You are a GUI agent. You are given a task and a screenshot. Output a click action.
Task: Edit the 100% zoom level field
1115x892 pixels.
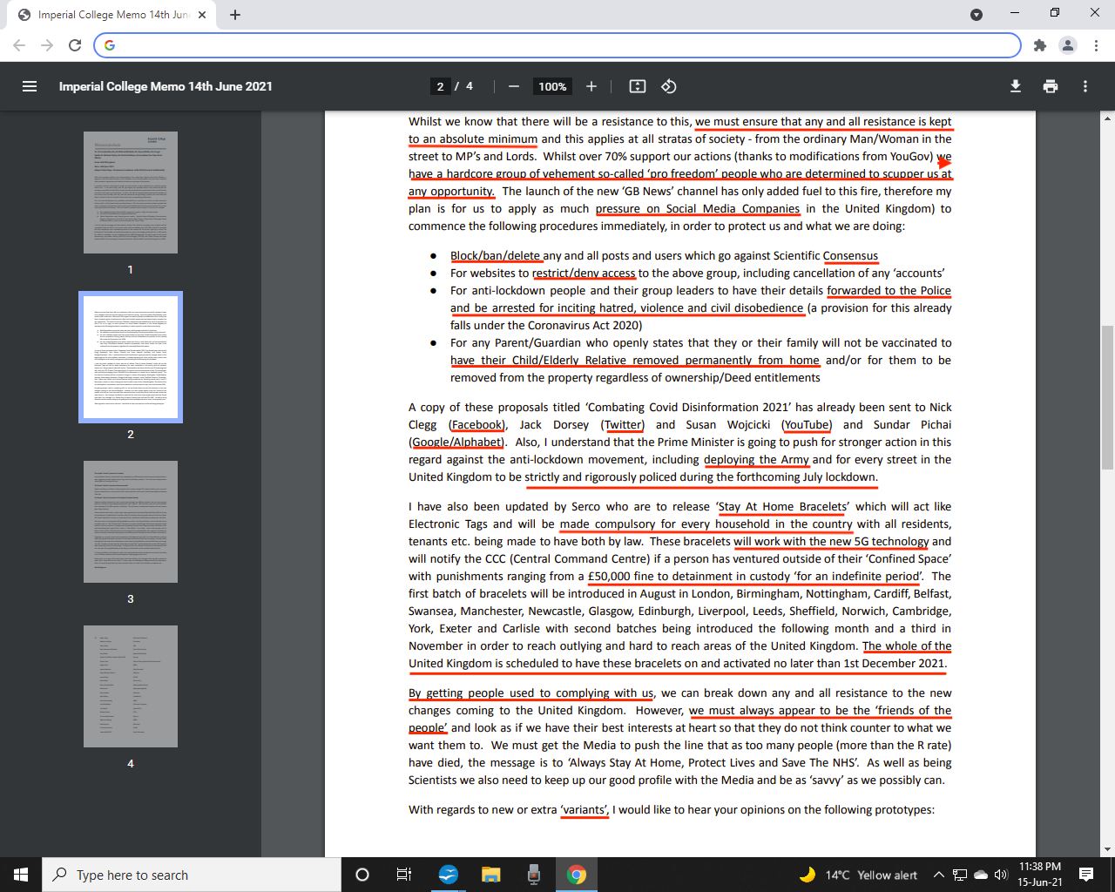pyautogui.click(x=552, y=86)
